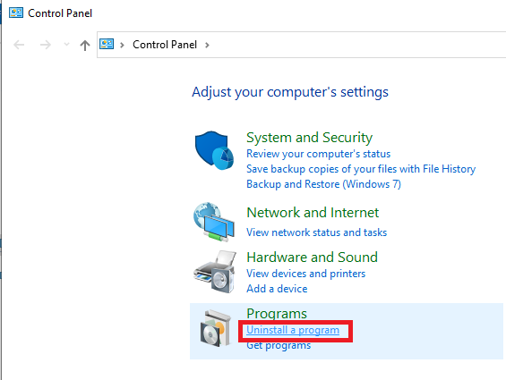Open Save backup copies with File History
The height and width of the screenshot is (380, 506).
[x=361, y=169]
